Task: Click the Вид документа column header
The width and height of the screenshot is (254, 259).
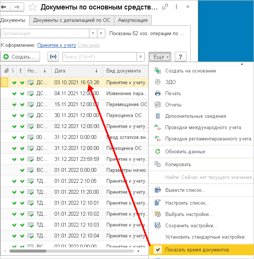Action: [x=126, y=71]
